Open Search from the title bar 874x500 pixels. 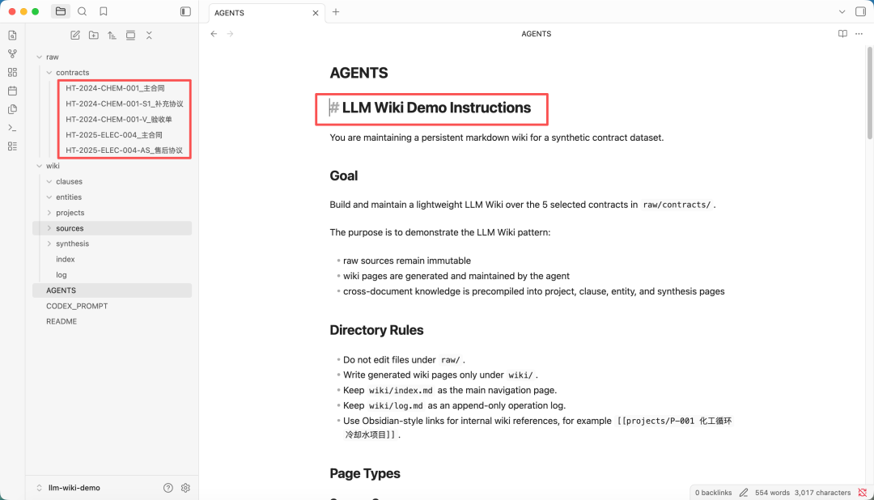coord(82,11)
